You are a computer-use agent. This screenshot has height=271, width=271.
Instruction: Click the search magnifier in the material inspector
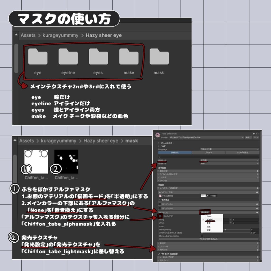159,156
